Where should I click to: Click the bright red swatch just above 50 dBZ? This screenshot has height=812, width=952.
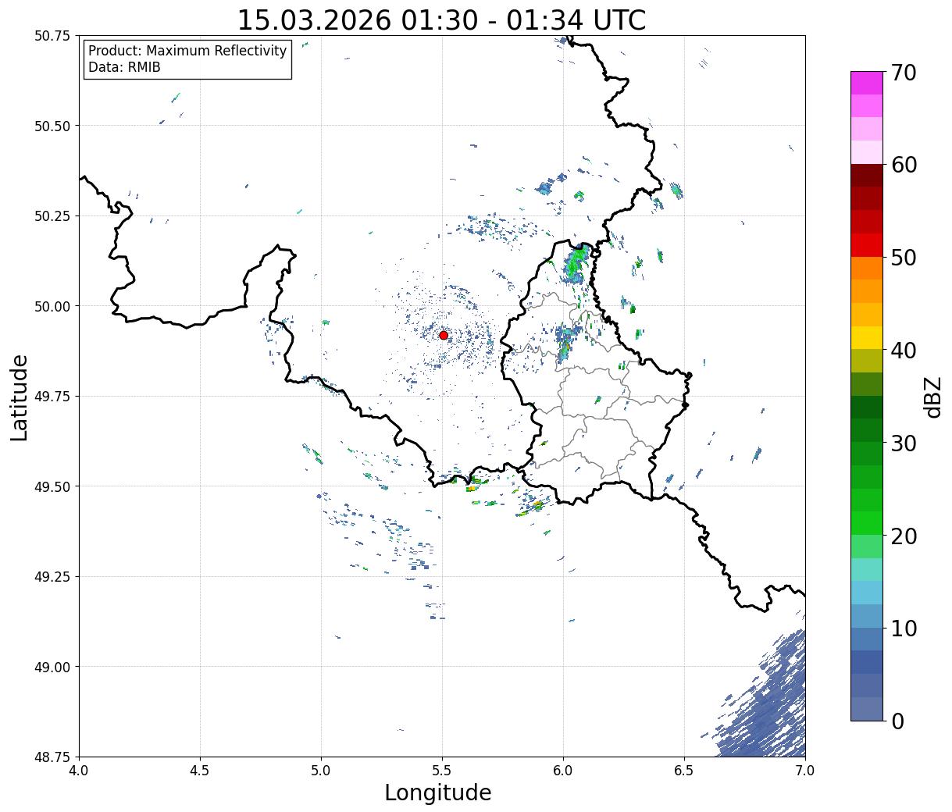pyautogui.click(x=867, y=245)
